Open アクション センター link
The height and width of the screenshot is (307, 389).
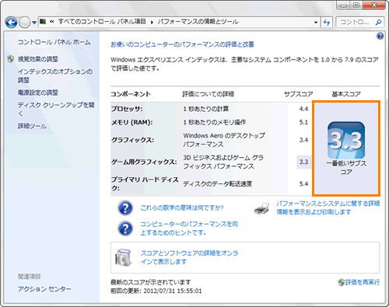44,289
